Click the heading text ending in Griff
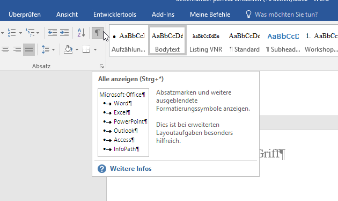 point(272,154)
